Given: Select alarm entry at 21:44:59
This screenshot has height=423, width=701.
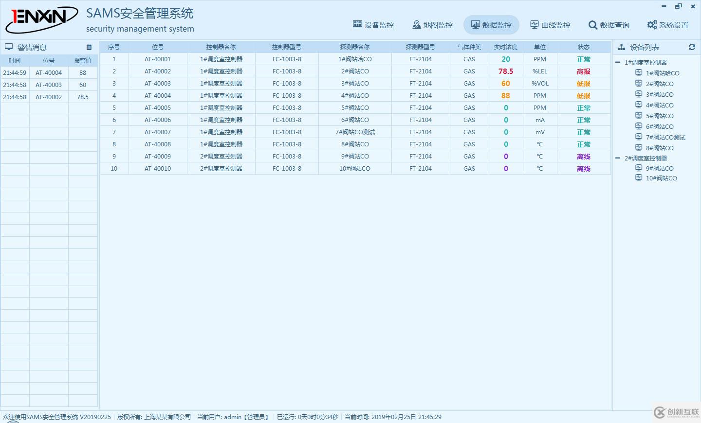Looking at the screenshot, I should 15,73.
